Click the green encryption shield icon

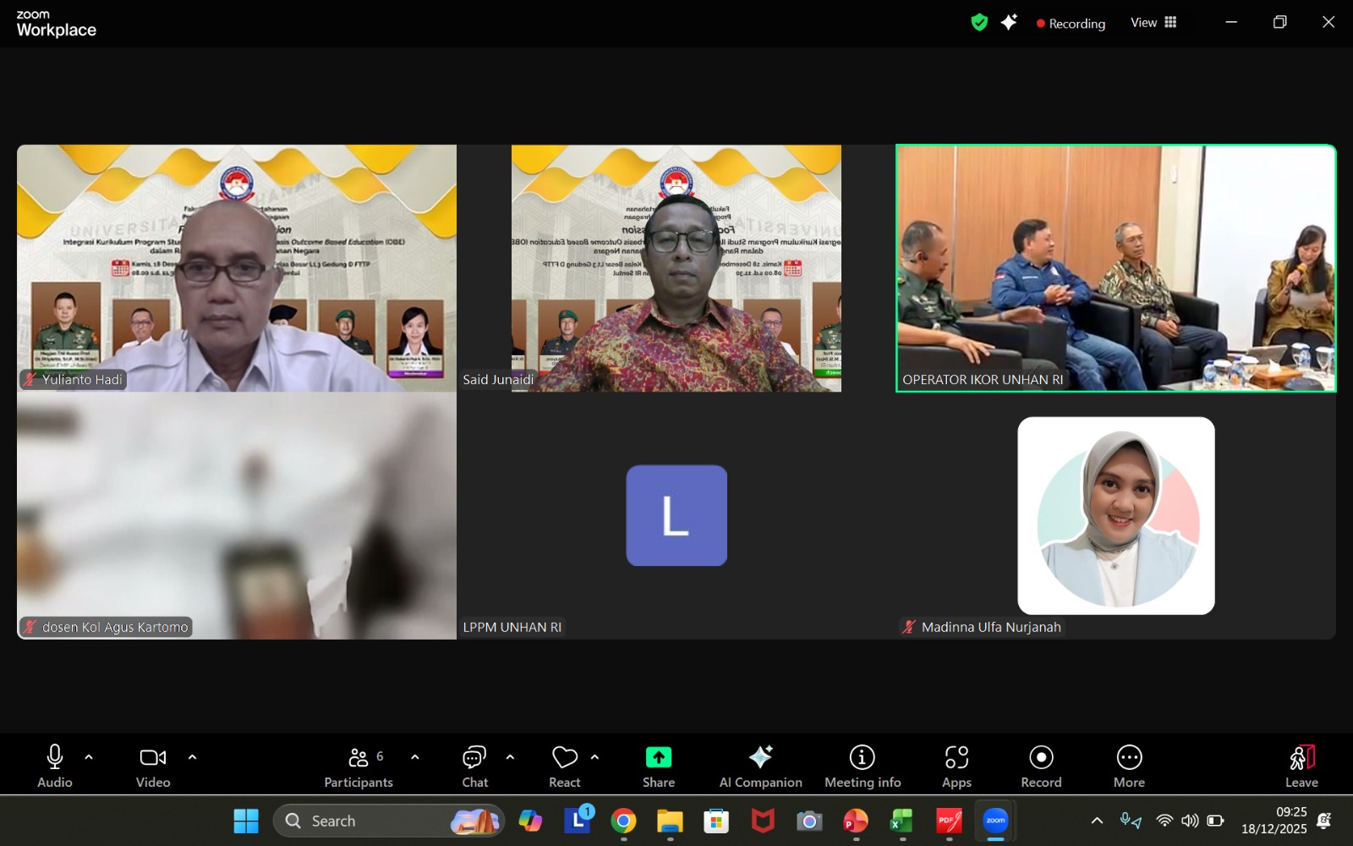click(x=979, y=23)
